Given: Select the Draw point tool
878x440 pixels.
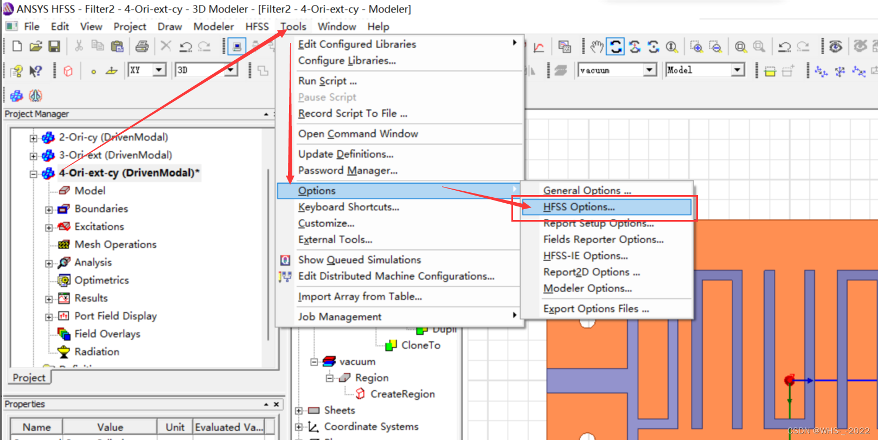Looking at the screenshot, I should [x=93, y=71].
